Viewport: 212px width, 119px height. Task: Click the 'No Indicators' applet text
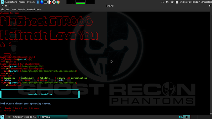[205, 2]
